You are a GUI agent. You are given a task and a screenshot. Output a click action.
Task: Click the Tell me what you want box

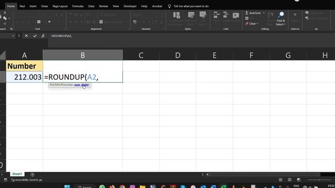point(191,6)
